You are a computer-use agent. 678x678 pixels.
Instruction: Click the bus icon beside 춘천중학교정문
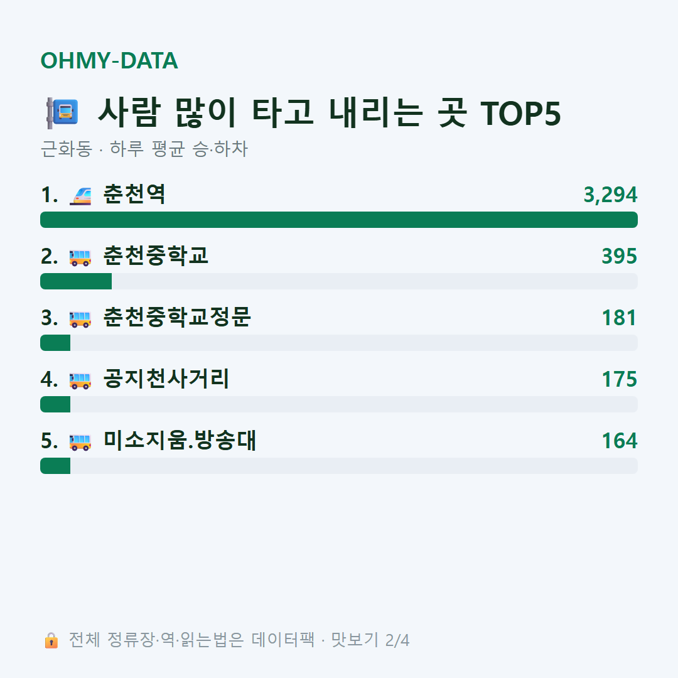80,319
